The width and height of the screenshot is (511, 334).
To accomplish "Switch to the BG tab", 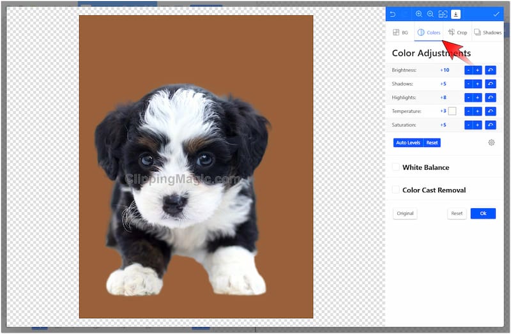I will coord(400,33).
